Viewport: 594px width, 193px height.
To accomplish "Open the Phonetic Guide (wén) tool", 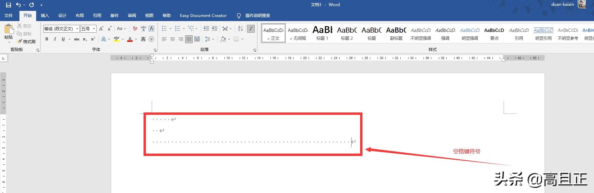I will (x=143, y=29).
